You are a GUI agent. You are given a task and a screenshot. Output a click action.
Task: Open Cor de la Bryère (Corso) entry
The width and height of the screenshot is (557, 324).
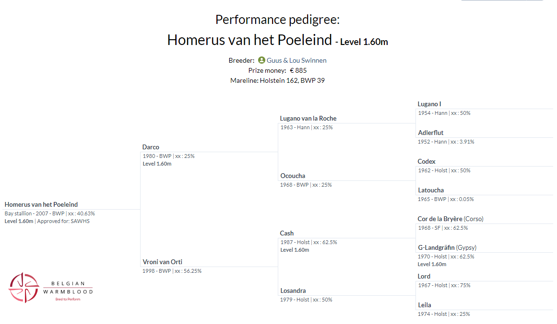click(450, 219)
